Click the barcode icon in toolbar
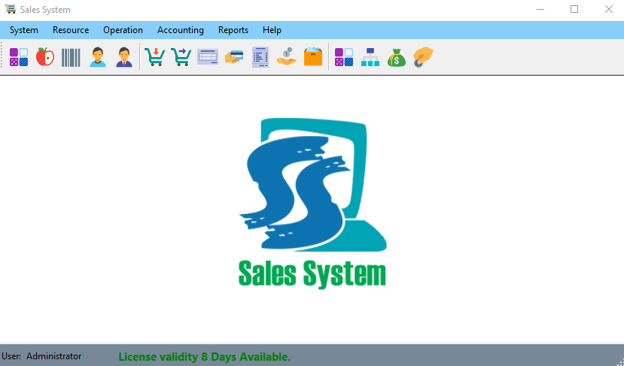 tap(71, 57)
